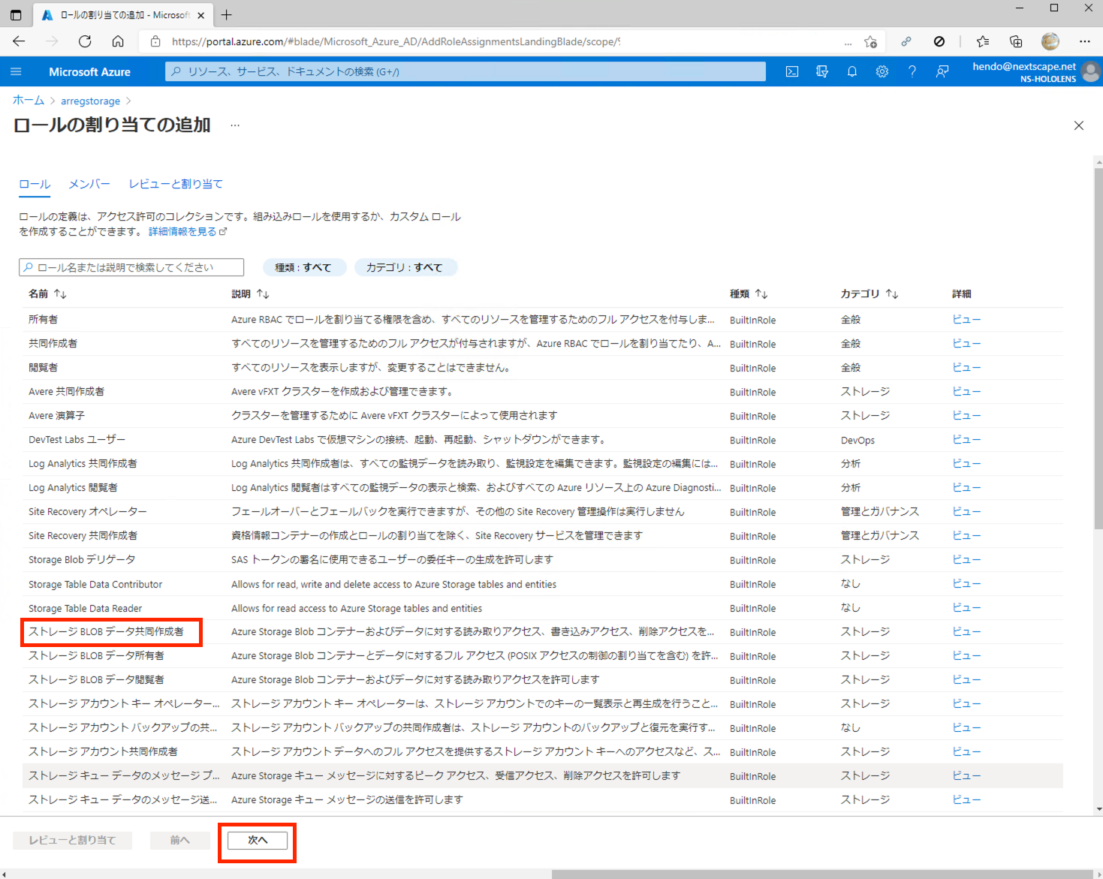This screenshot has height=879, width=1103.
Task: Select Storage Blob Delegator role
Action: point(82,560)
